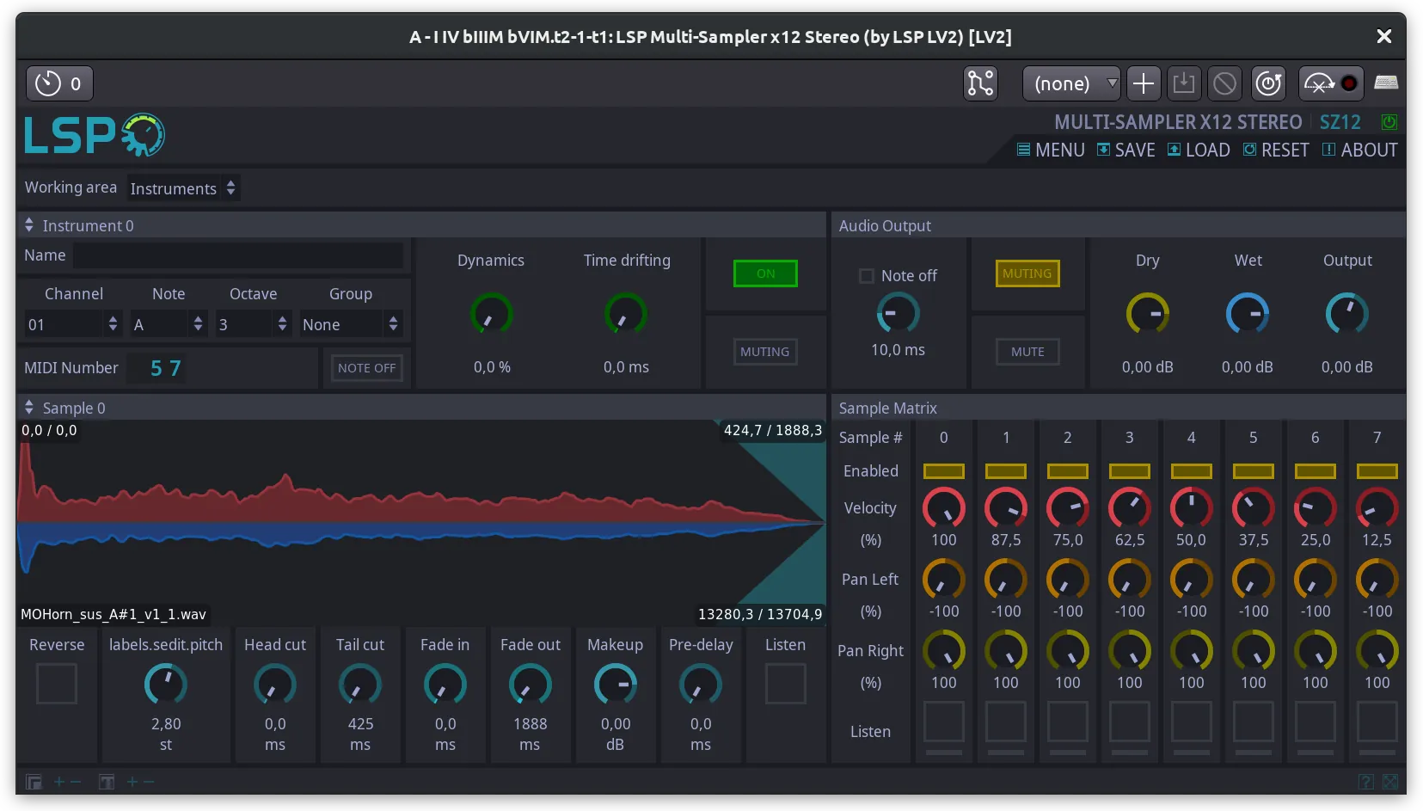
Task: Click the UI scaling icon at bottom left
Action: pyautogui.click(x=34, y=782)
